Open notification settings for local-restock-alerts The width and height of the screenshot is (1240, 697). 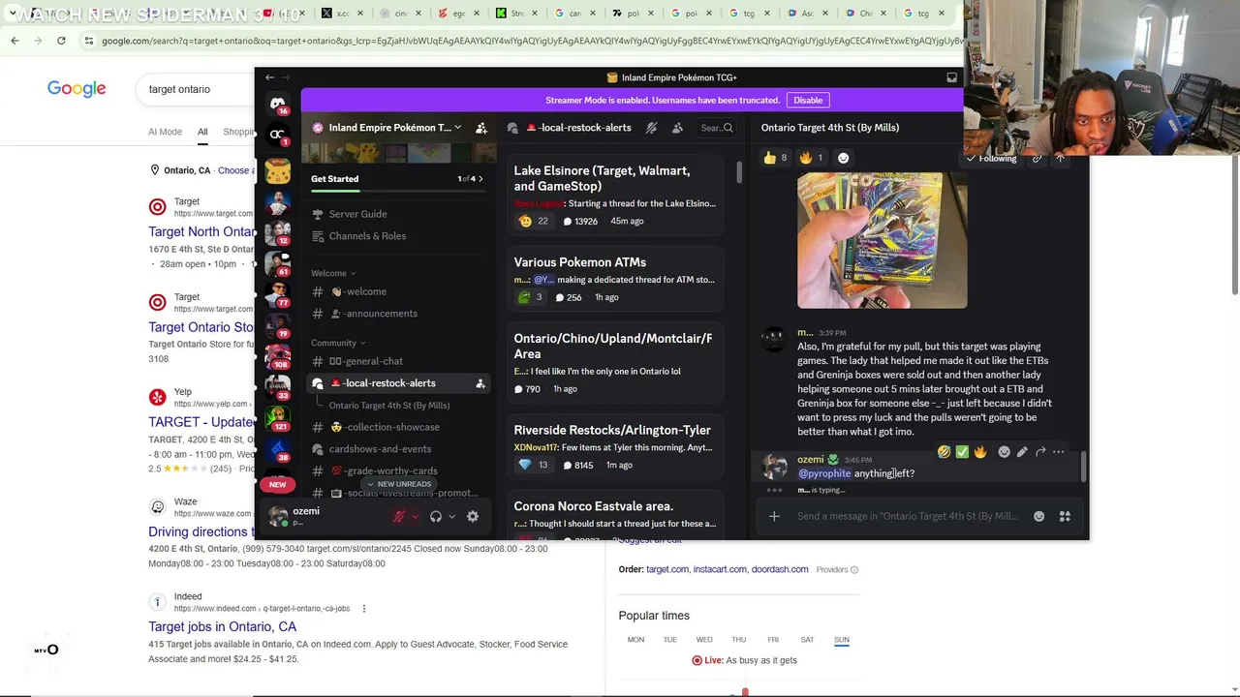tap(651, 128)
